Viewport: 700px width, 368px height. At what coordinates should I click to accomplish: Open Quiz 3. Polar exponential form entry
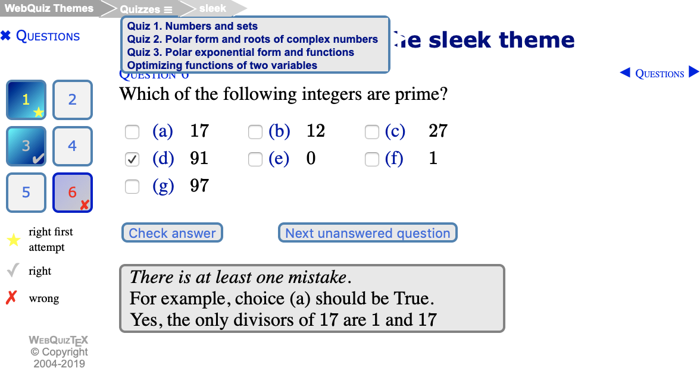240,52
